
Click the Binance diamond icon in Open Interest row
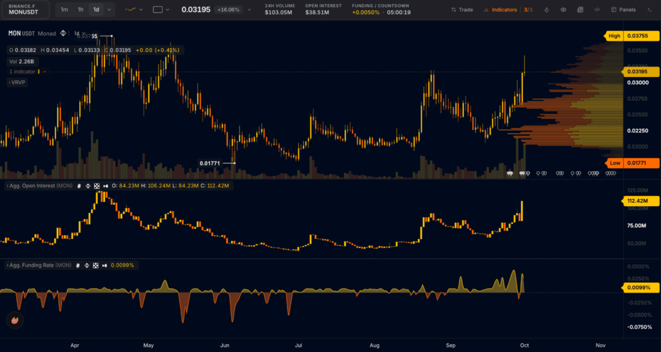[x=88, y=185]
